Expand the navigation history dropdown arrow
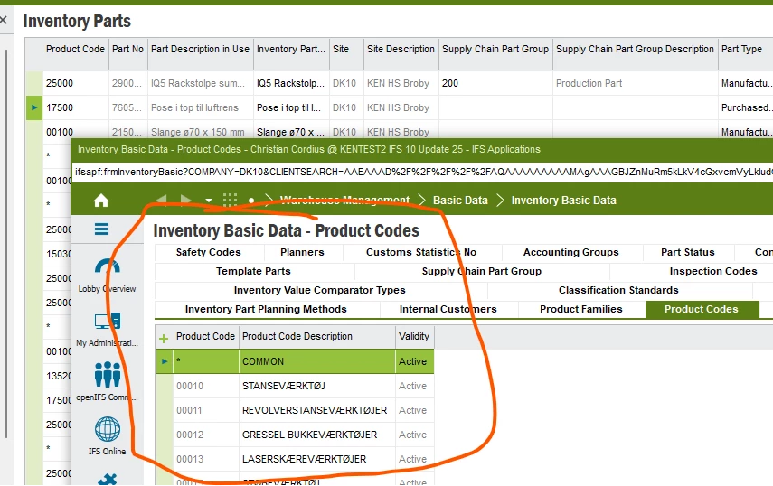This screenshot has width=773, height=486. point(209,201)
